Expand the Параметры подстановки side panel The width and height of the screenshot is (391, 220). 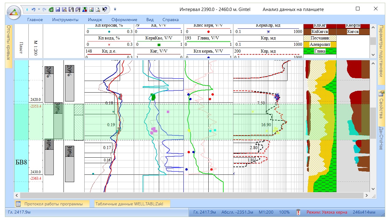point(381,54)
